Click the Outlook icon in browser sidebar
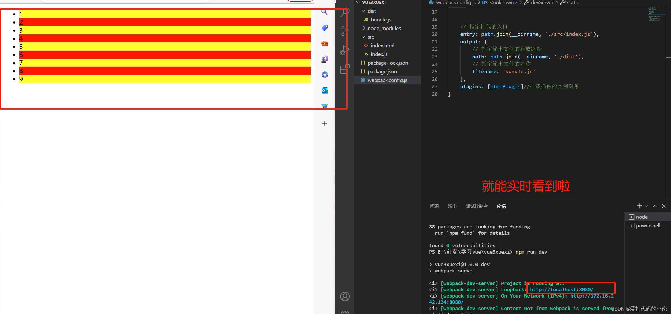 pos(324,91)
